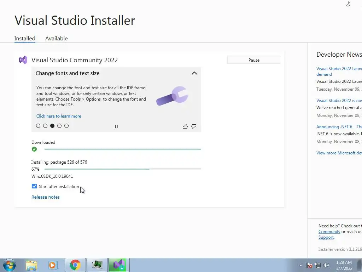The height and width of the screenshot is (272, 362).
Task: Click the Installing package 526 of 576 text
Action: pyautogui.click(x=59, y=162)
